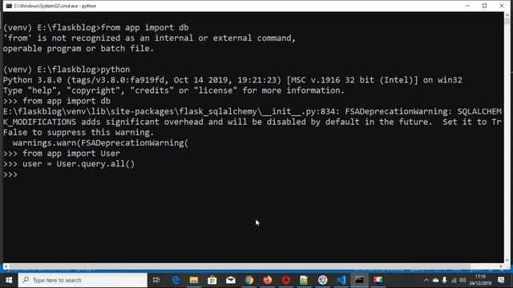Maximize the cmd.exe window
The height and width of the screenshot is (288, 513).
click(484, 6)
